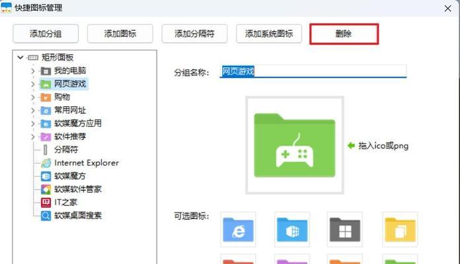Select the 软媒软件管家 icon
The width and height of the screenshot is (460, 264).
tap(46, 189)
